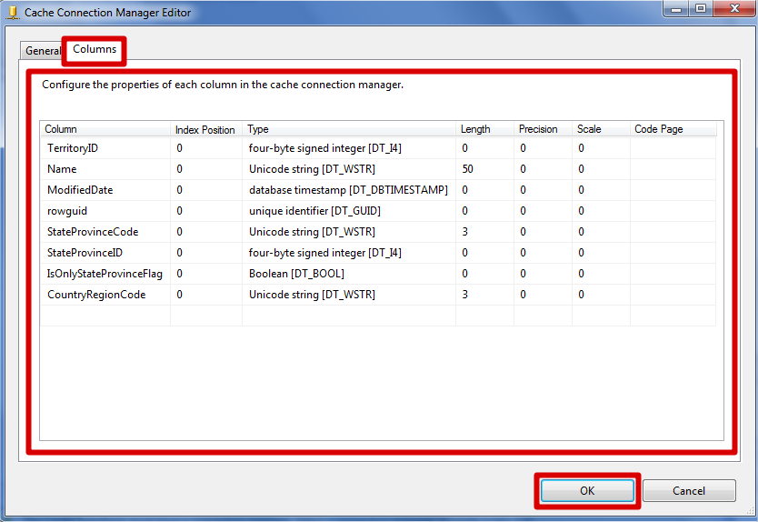758x522 pixels.
Task: Click the Index Position column header
Action: (x=204, y=129)
